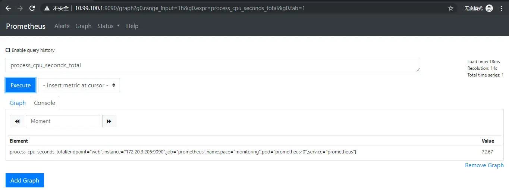Screen dimensions: 509x190
Task: Click the not-secure warning triangle icon
Action: tap(47, 8)
